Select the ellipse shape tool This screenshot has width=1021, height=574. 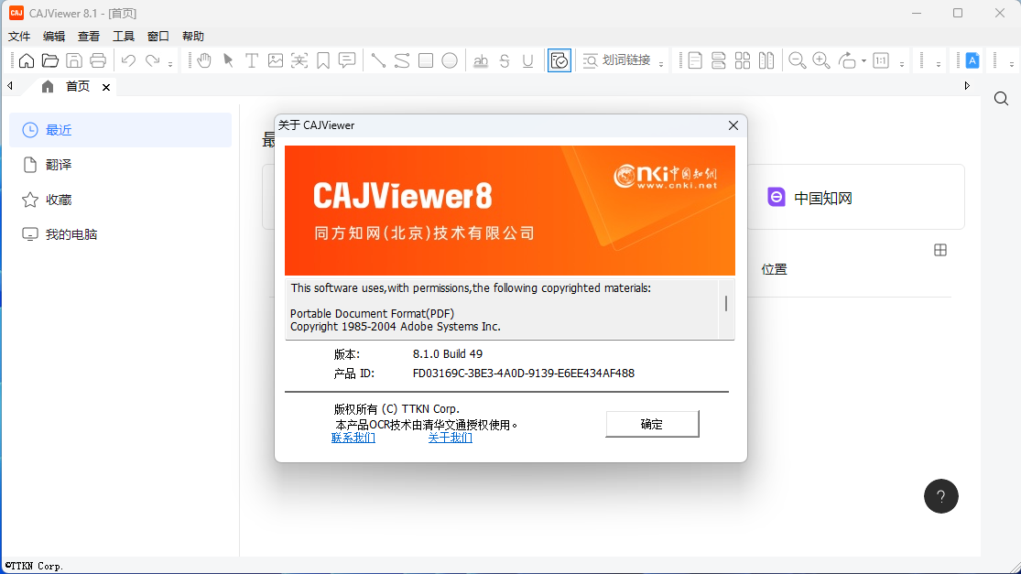click(x=450, y=60)
